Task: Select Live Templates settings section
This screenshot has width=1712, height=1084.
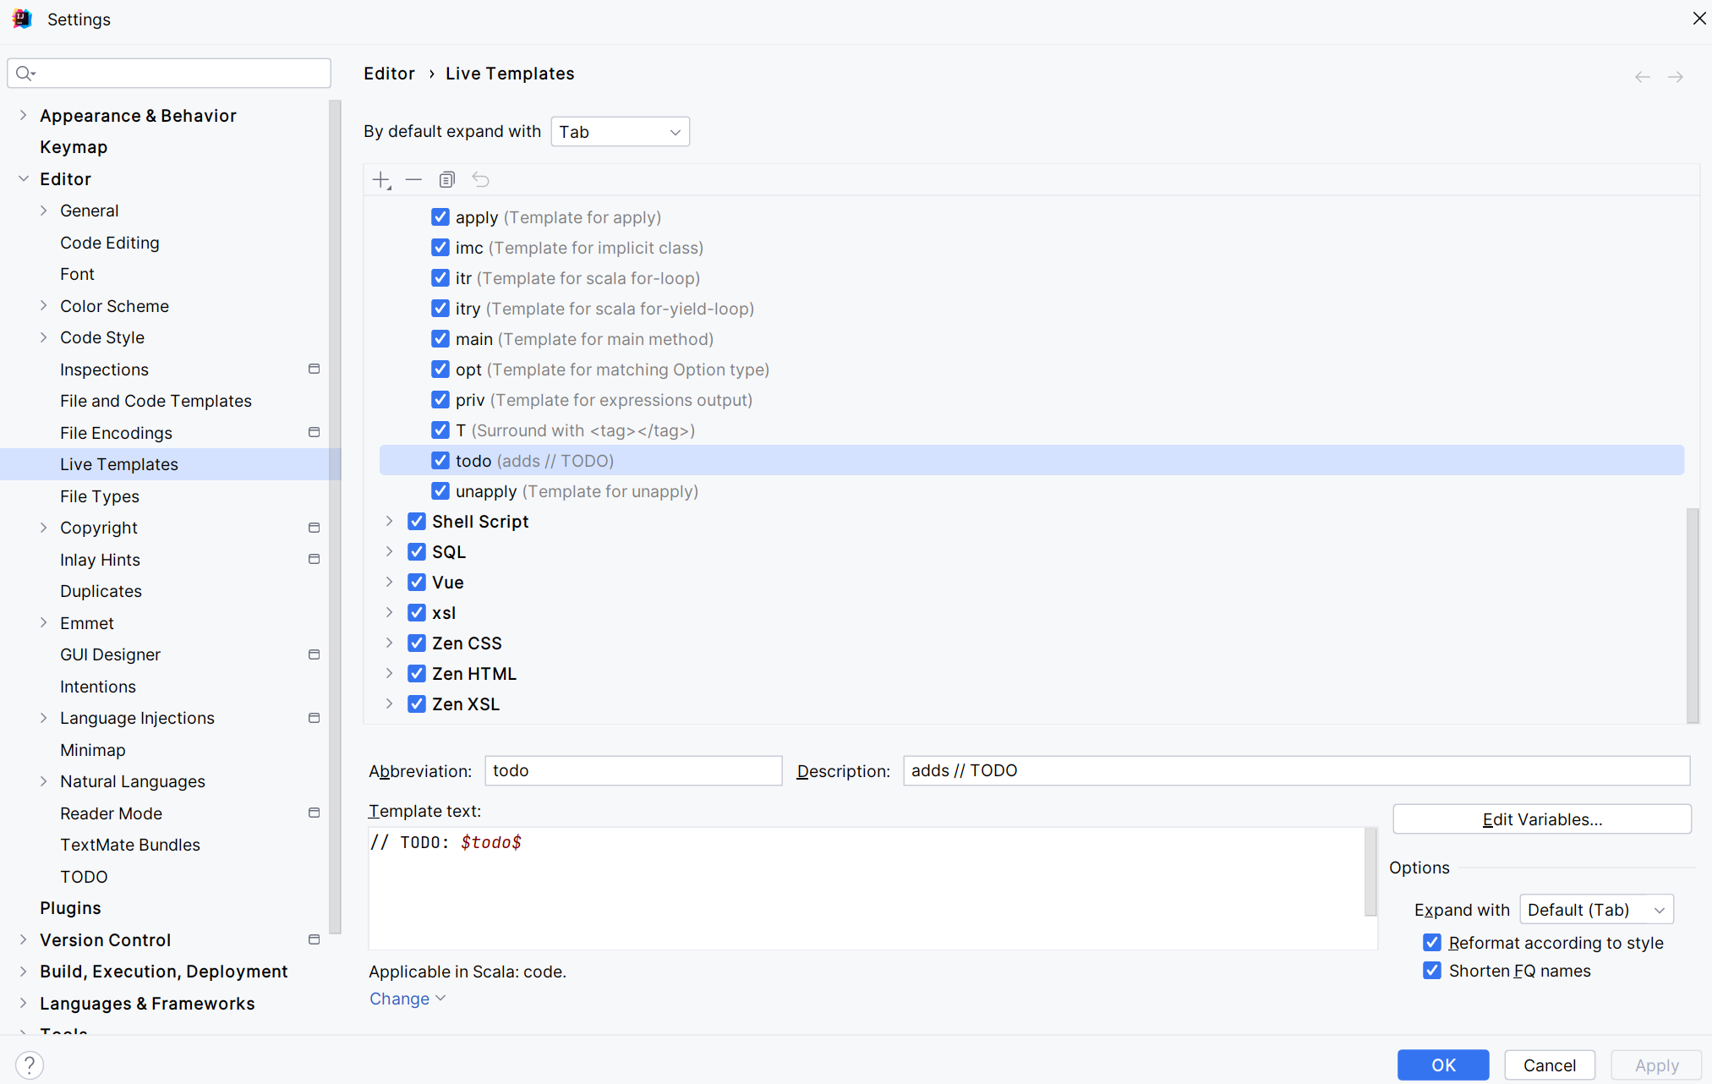Action: coord(118,463)
